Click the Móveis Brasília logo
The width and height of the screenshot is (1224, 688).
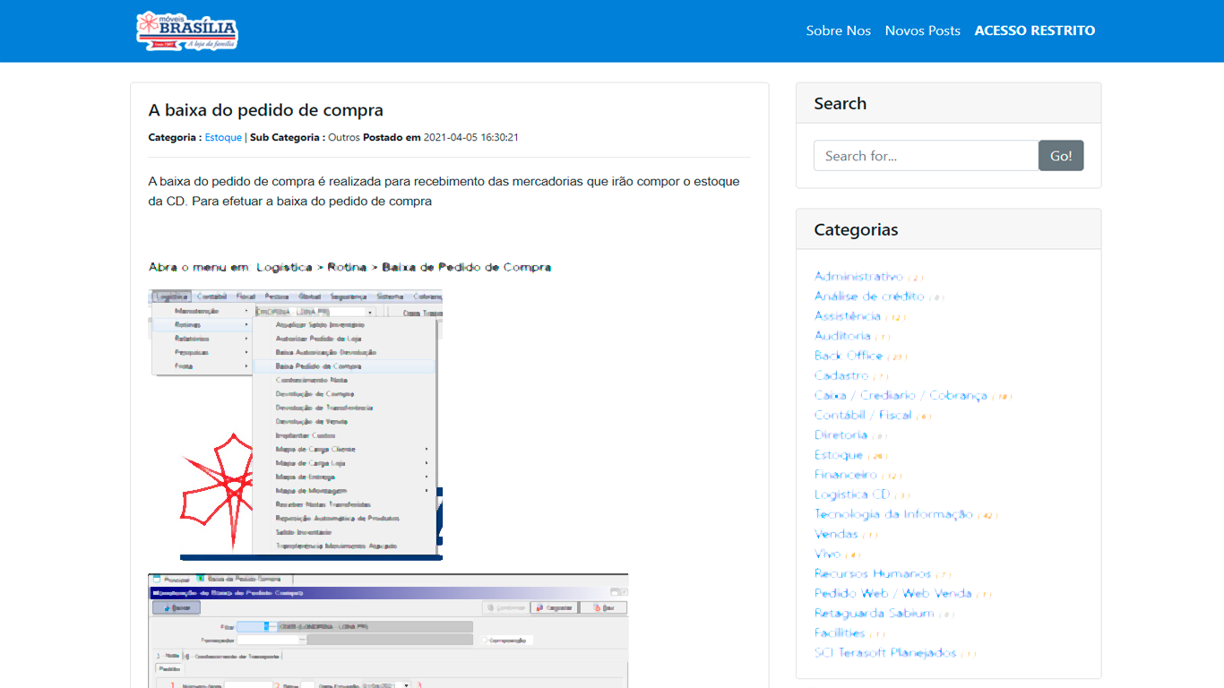point(187,30)
